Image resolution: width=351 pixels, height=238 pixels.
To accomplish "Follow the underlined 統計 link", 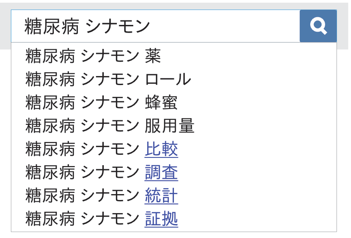I will point(161,195).
